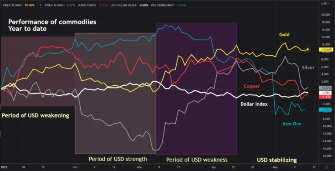Collapse legend with the left chevron button
The width and height of the screenshot is (335, 171).
click(x=41, y=5)
